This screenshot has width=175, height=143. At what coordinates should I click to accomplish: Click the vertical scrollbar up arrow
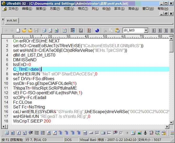point(171,38)
